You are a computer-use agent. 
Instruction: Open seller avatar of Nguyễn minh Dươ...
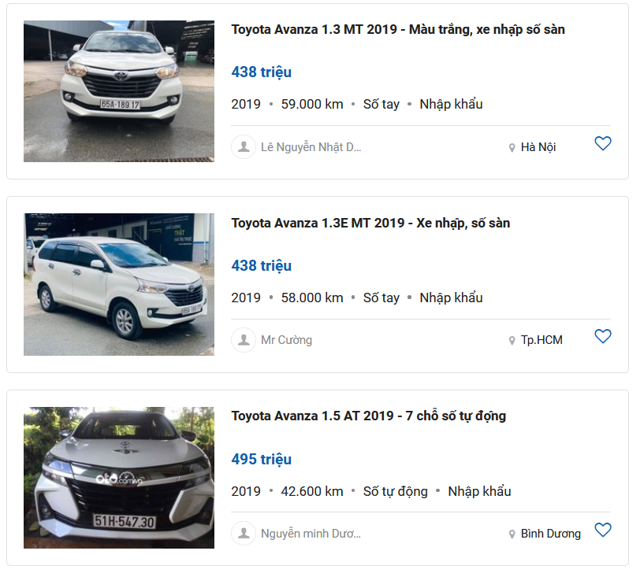pos(244,533)
